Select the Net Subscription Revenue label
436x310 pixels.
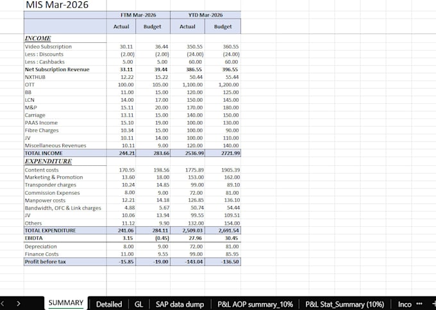point(57,69)
